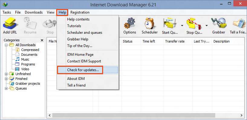This screenshot has width=247, height=120.
Task: Open the Start Queue dropdown arrow
Action: (x=182, y=25)
